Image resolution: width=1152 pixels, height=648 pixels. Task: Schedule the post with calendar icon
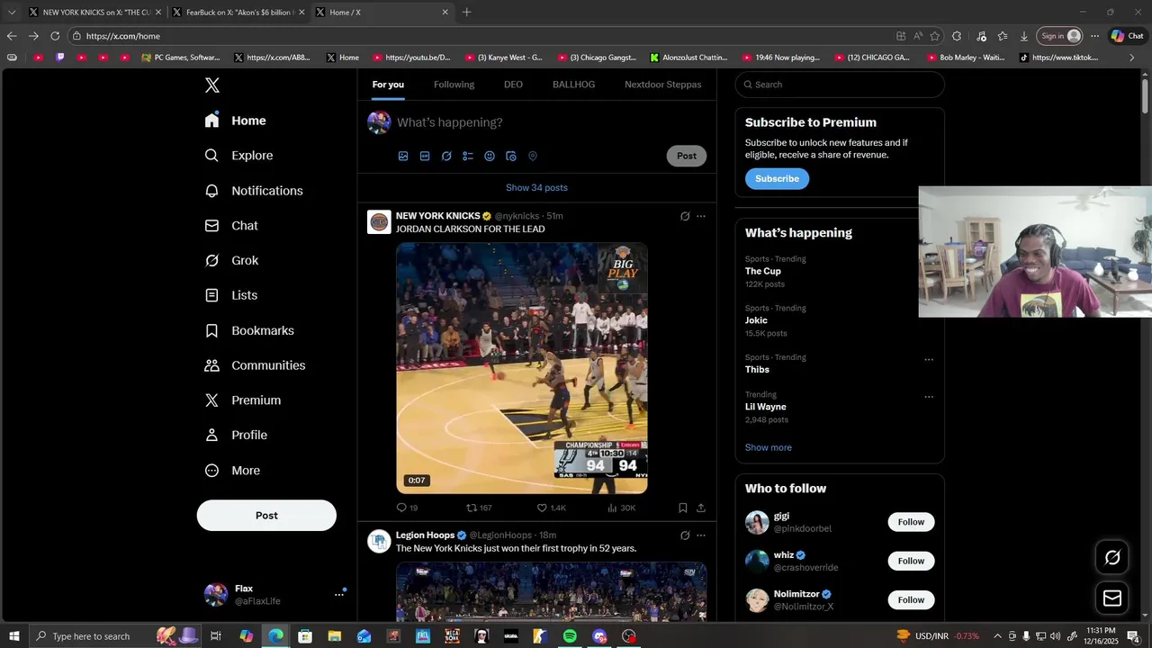coord(511,156)
